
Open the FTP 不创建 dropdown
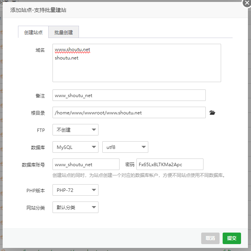pos(75,130)
